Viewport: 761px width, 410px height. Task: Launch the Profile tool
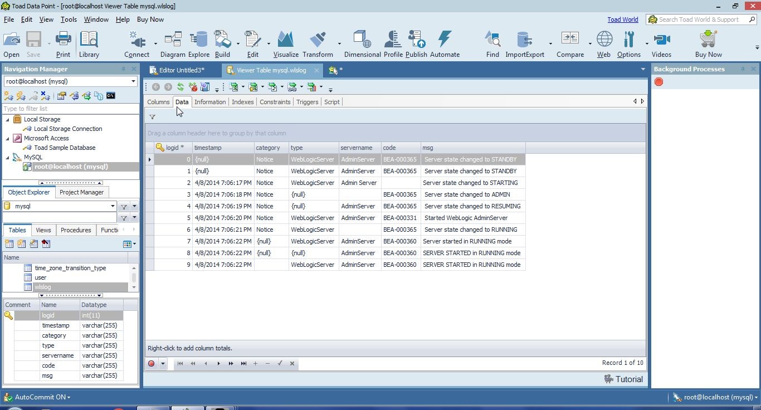click(x=393, y=45)
